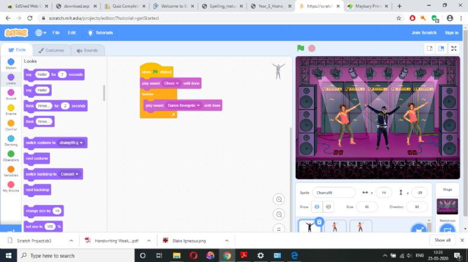Switch to the Code tab
468x262 pixels.
tap(17, 50)
